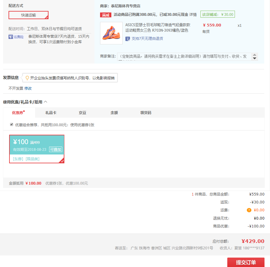Collapse the 使用优惠/礼品卡/抵用 section chevron
This screenshot has width=270, height=267.
point(45,102)
